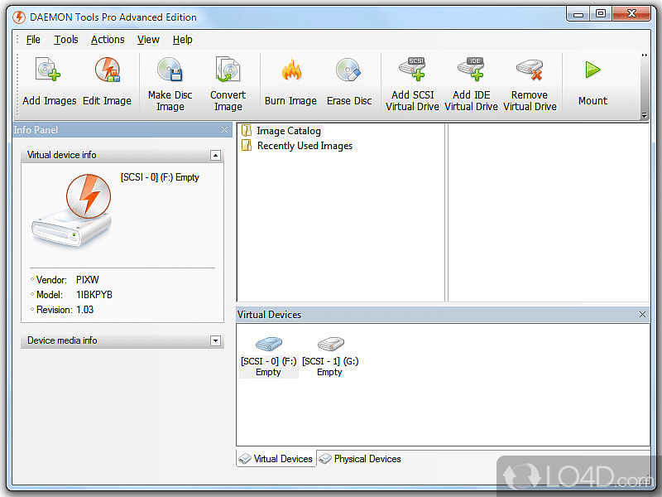Open the toolbar overflow chevron menu

point(644,55)
